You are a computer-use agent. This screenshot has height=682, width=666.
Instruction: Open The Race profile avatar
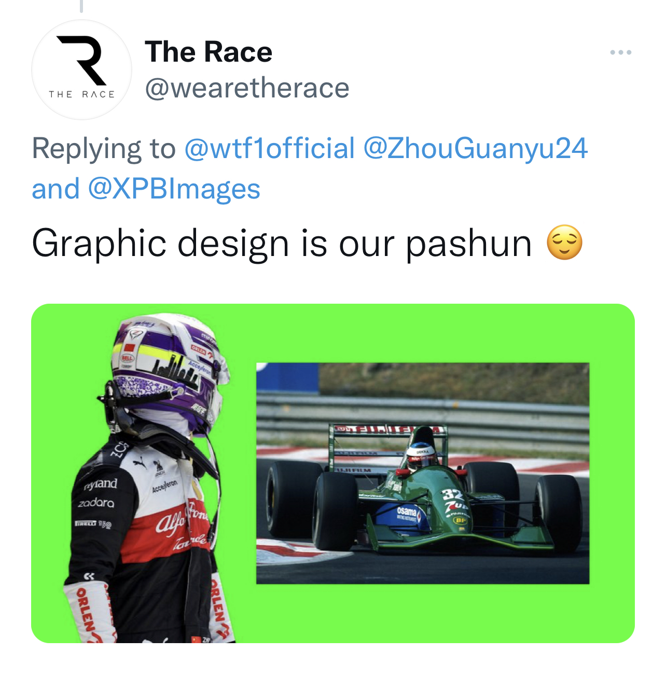coord(81,70)
